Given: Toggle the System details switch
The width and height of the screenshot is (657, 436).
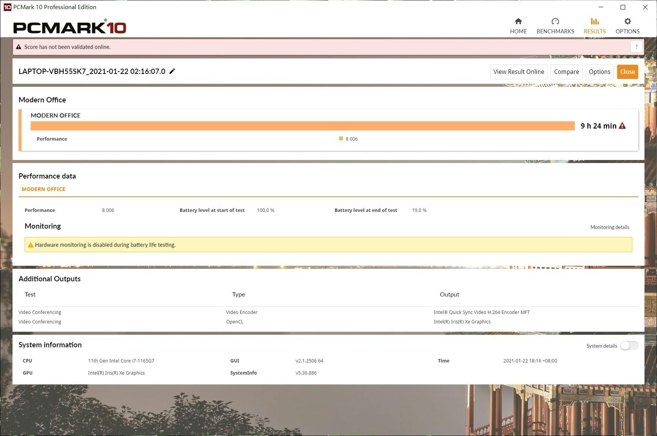Looking at the screenshot, I should tap(629, 345).
